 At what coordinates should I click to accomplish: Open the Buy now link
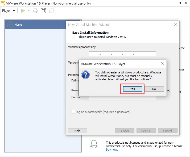tap(112, 150)
